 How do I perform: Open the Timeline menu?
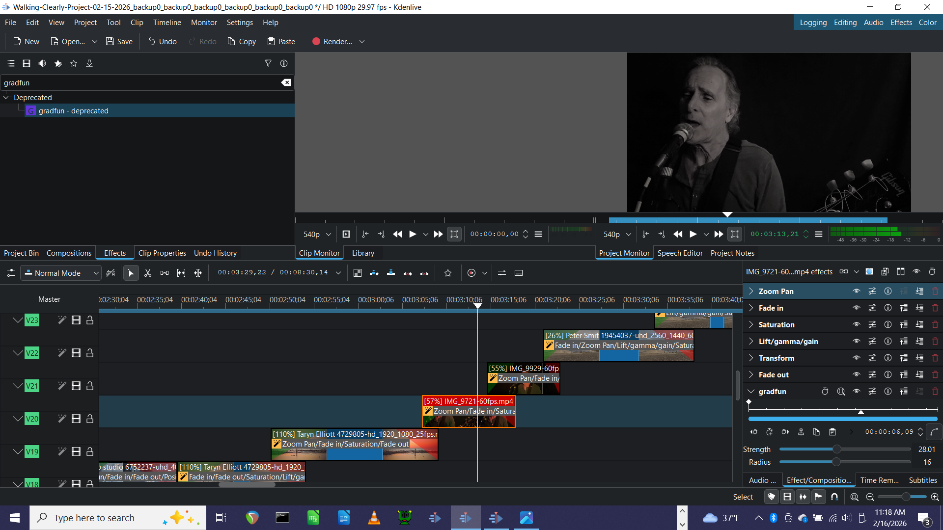coord(166,23)
